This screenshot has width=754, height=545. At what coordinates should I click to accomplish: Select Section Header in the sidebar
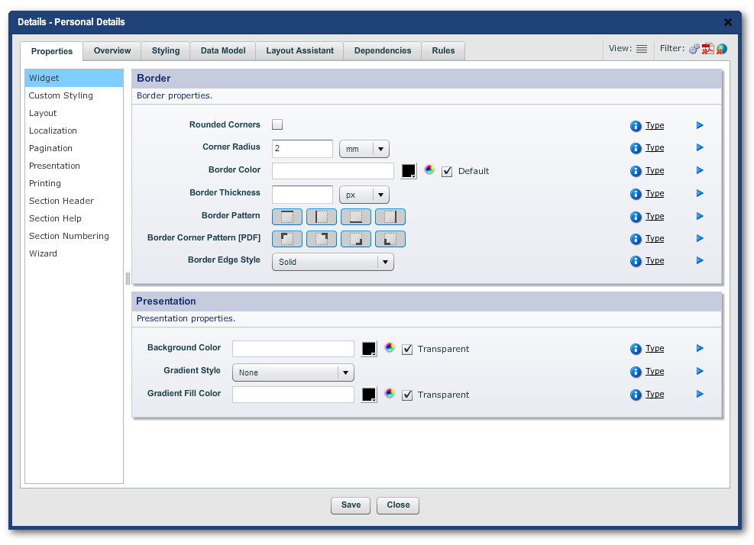pos(74,201)
